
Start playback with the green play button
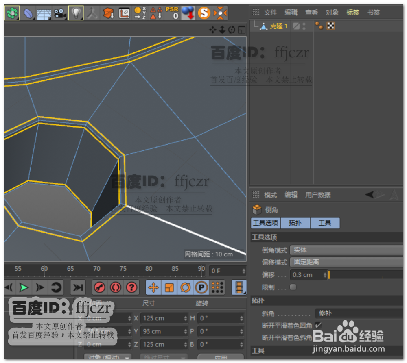click(x=24, y=287)
